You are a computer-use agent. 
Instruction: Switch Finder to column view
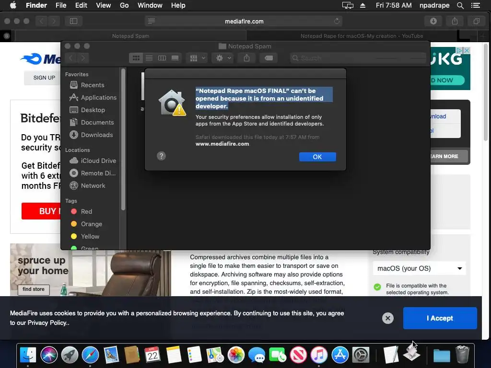[162, 58]
